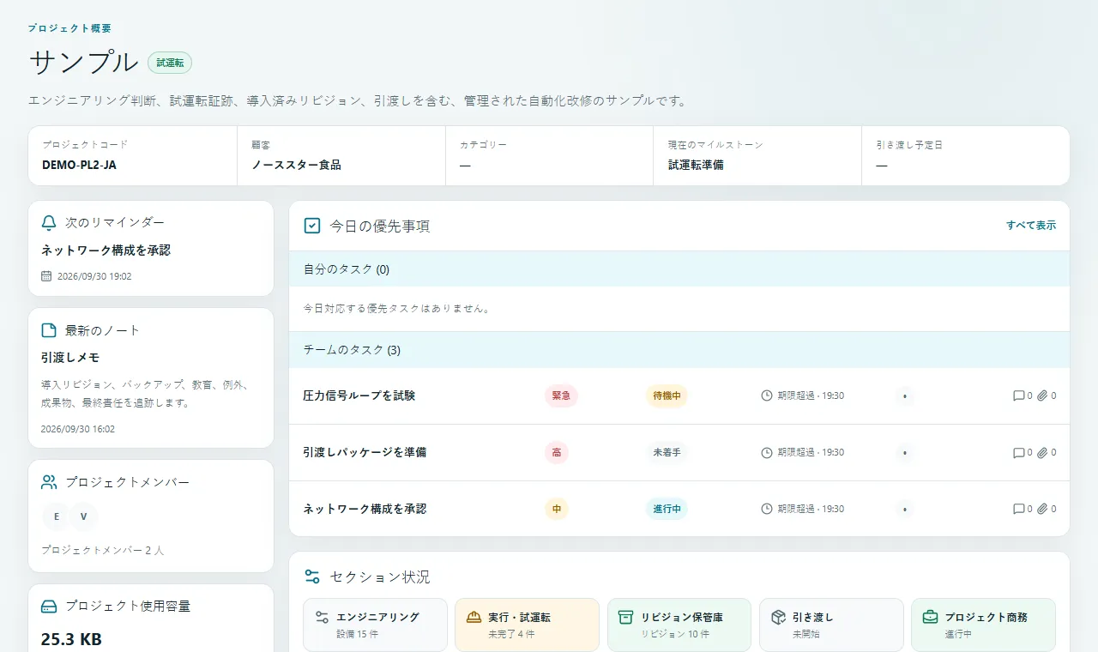The width and height of the screenshot is (1098, 652).
Task: Click the プロジェクト概要 breadcrumb label
Action: point(69,28)
